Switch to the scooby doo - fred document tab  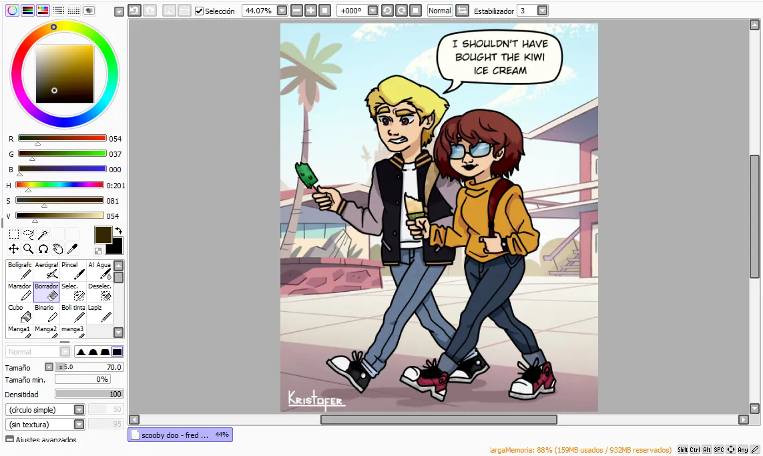(180, 435)
